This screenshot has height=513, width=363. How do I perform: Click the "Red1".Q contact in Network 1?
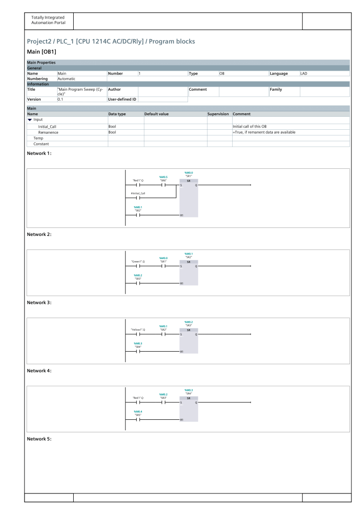point(137,185)
